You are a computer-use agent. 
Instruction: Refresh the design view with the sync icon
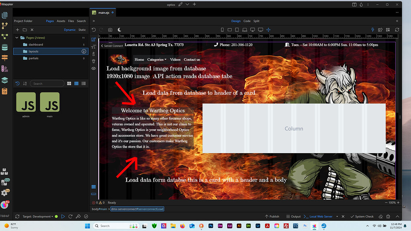click(397, 30)
